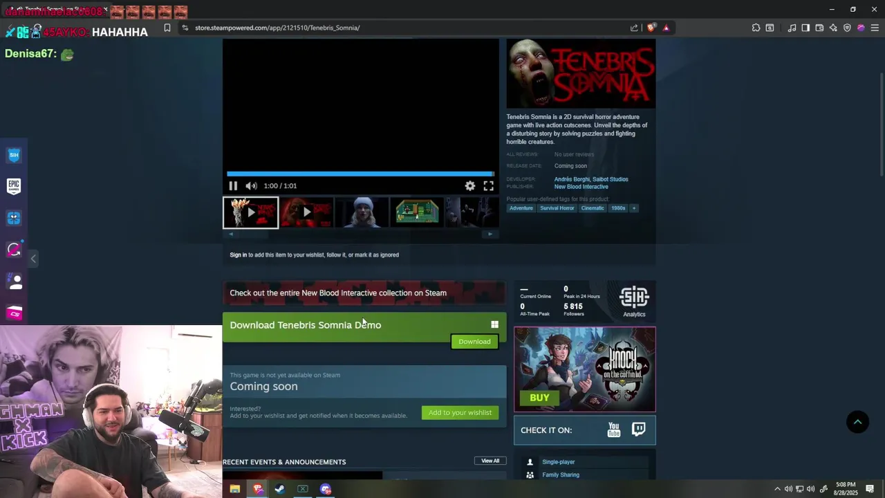This screenshot has height=498, width=885.
Task: Open YouTube icon under Check it on
Action: tap(614, 430)
